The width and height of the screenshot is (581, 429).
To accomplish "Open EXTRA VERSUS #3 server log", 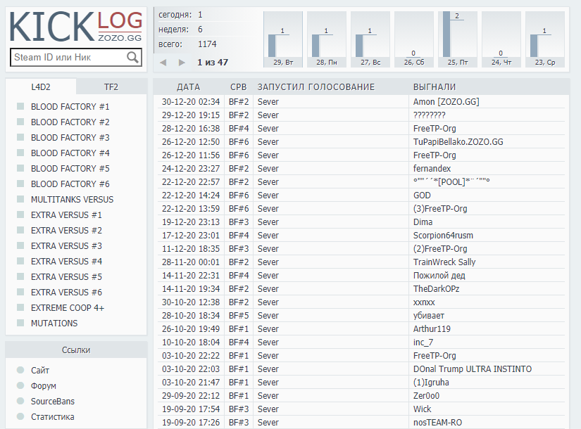I will pyautogui.click(x=66, y=246).
